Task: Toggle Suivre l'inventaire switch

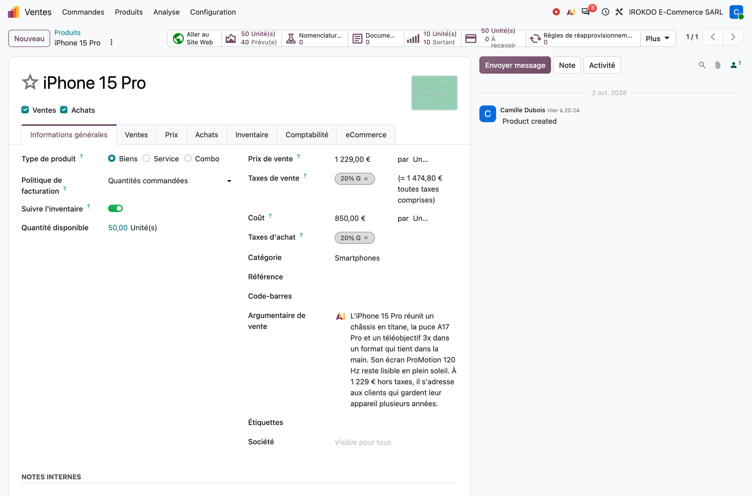Action: pyautogui.click(x=116, y=209)
